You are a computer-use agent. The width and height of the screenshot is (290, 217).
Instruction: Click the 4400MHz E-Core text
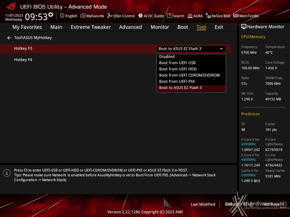[249, 160]
